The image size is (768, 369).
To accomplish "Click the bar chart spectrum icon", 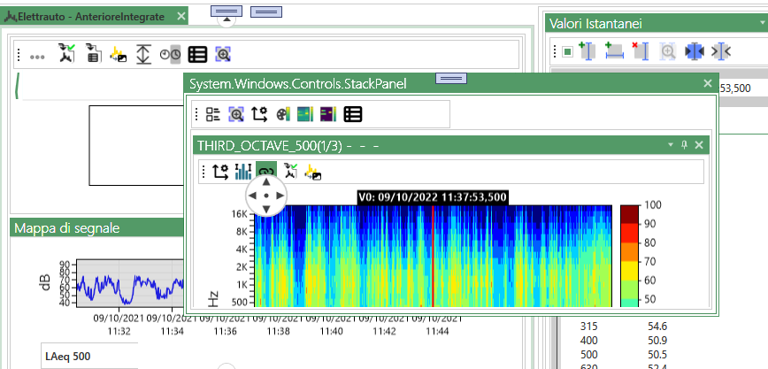I will [243, 172].
